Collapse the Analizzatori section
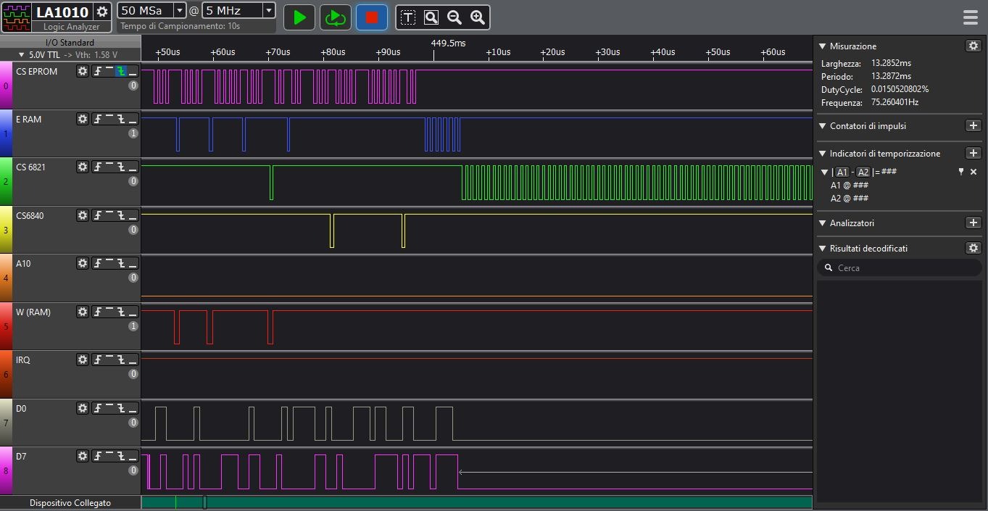The image size is (988, 511). point(823,223)
